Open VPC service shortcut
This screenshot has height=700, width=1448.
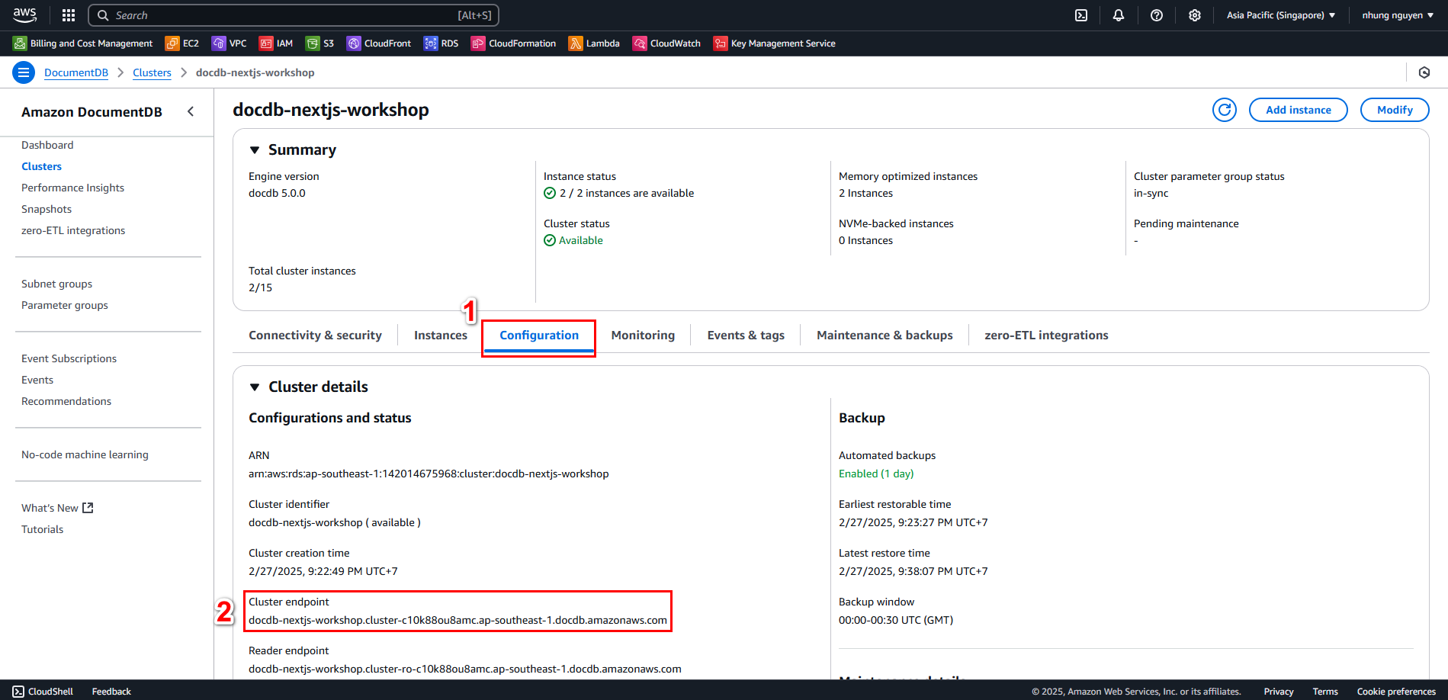(x=230, y=43)
